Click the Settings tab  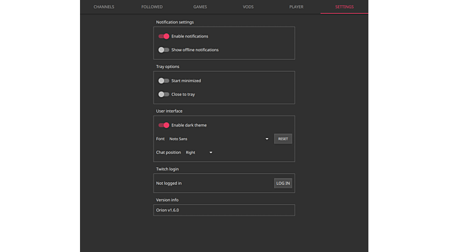[x=344, y=7]
